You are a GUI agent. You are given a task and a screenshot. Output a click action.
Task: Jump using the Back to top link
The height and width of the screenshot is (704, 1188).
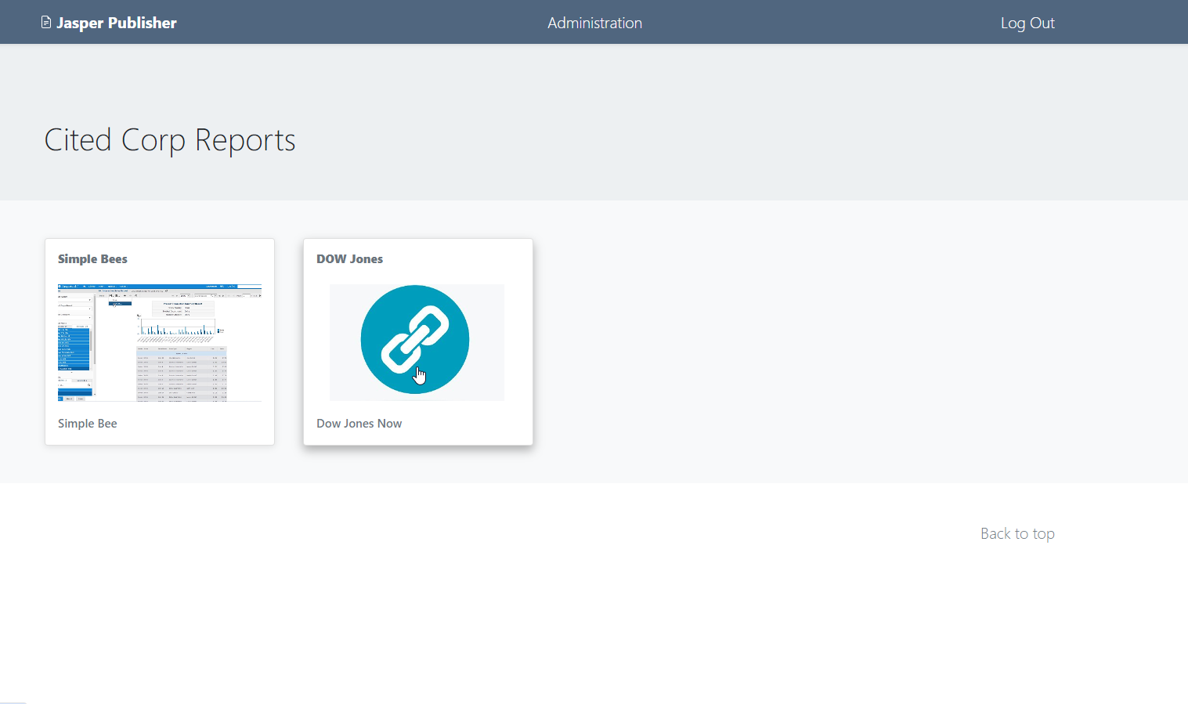(1017, 533)
